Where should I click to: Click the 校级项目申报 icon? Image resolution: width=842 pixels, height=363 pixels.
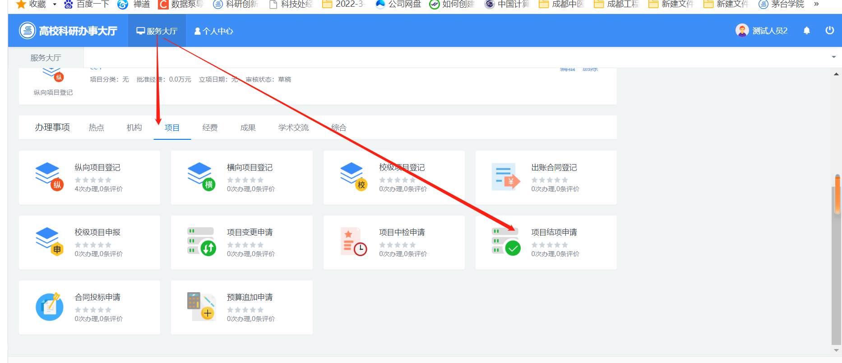[49, 242]
